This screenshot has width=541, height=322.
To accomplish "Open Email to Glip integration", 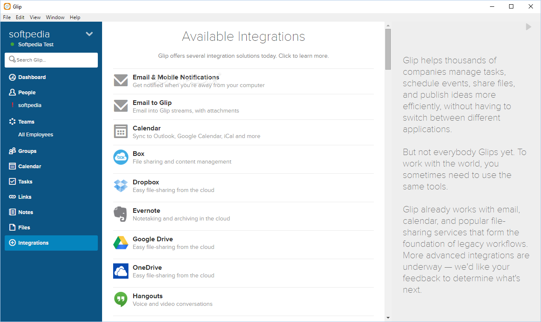I will pos(243,107).
